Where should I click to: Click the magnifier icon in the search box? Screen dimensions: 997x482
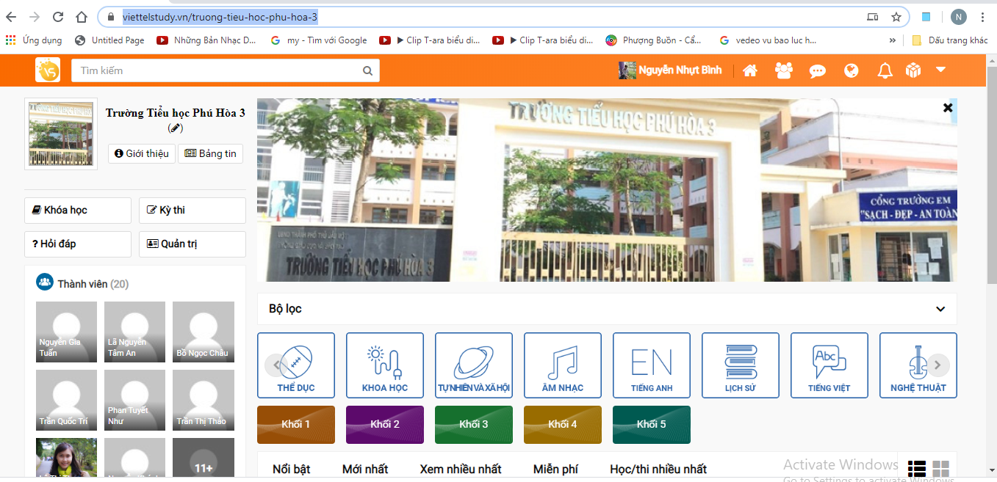pos(367,71)
